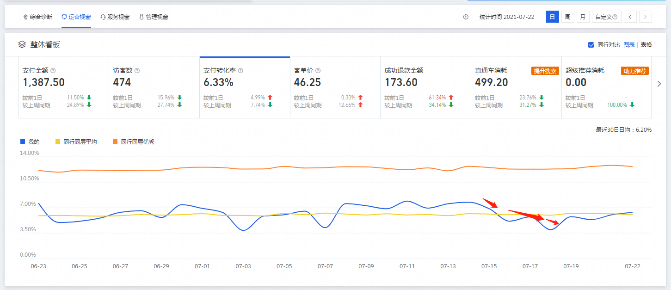Click the 管理视窗 icon

pos(142,17)
